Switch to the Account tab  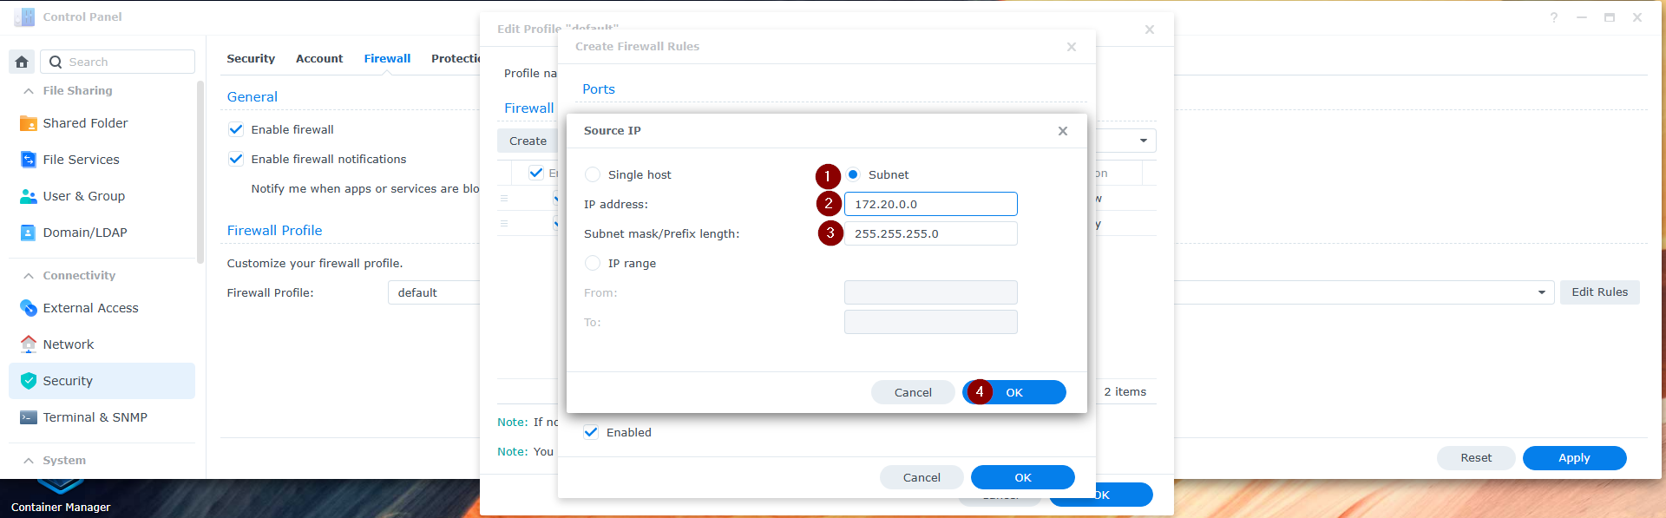[318, 58]
